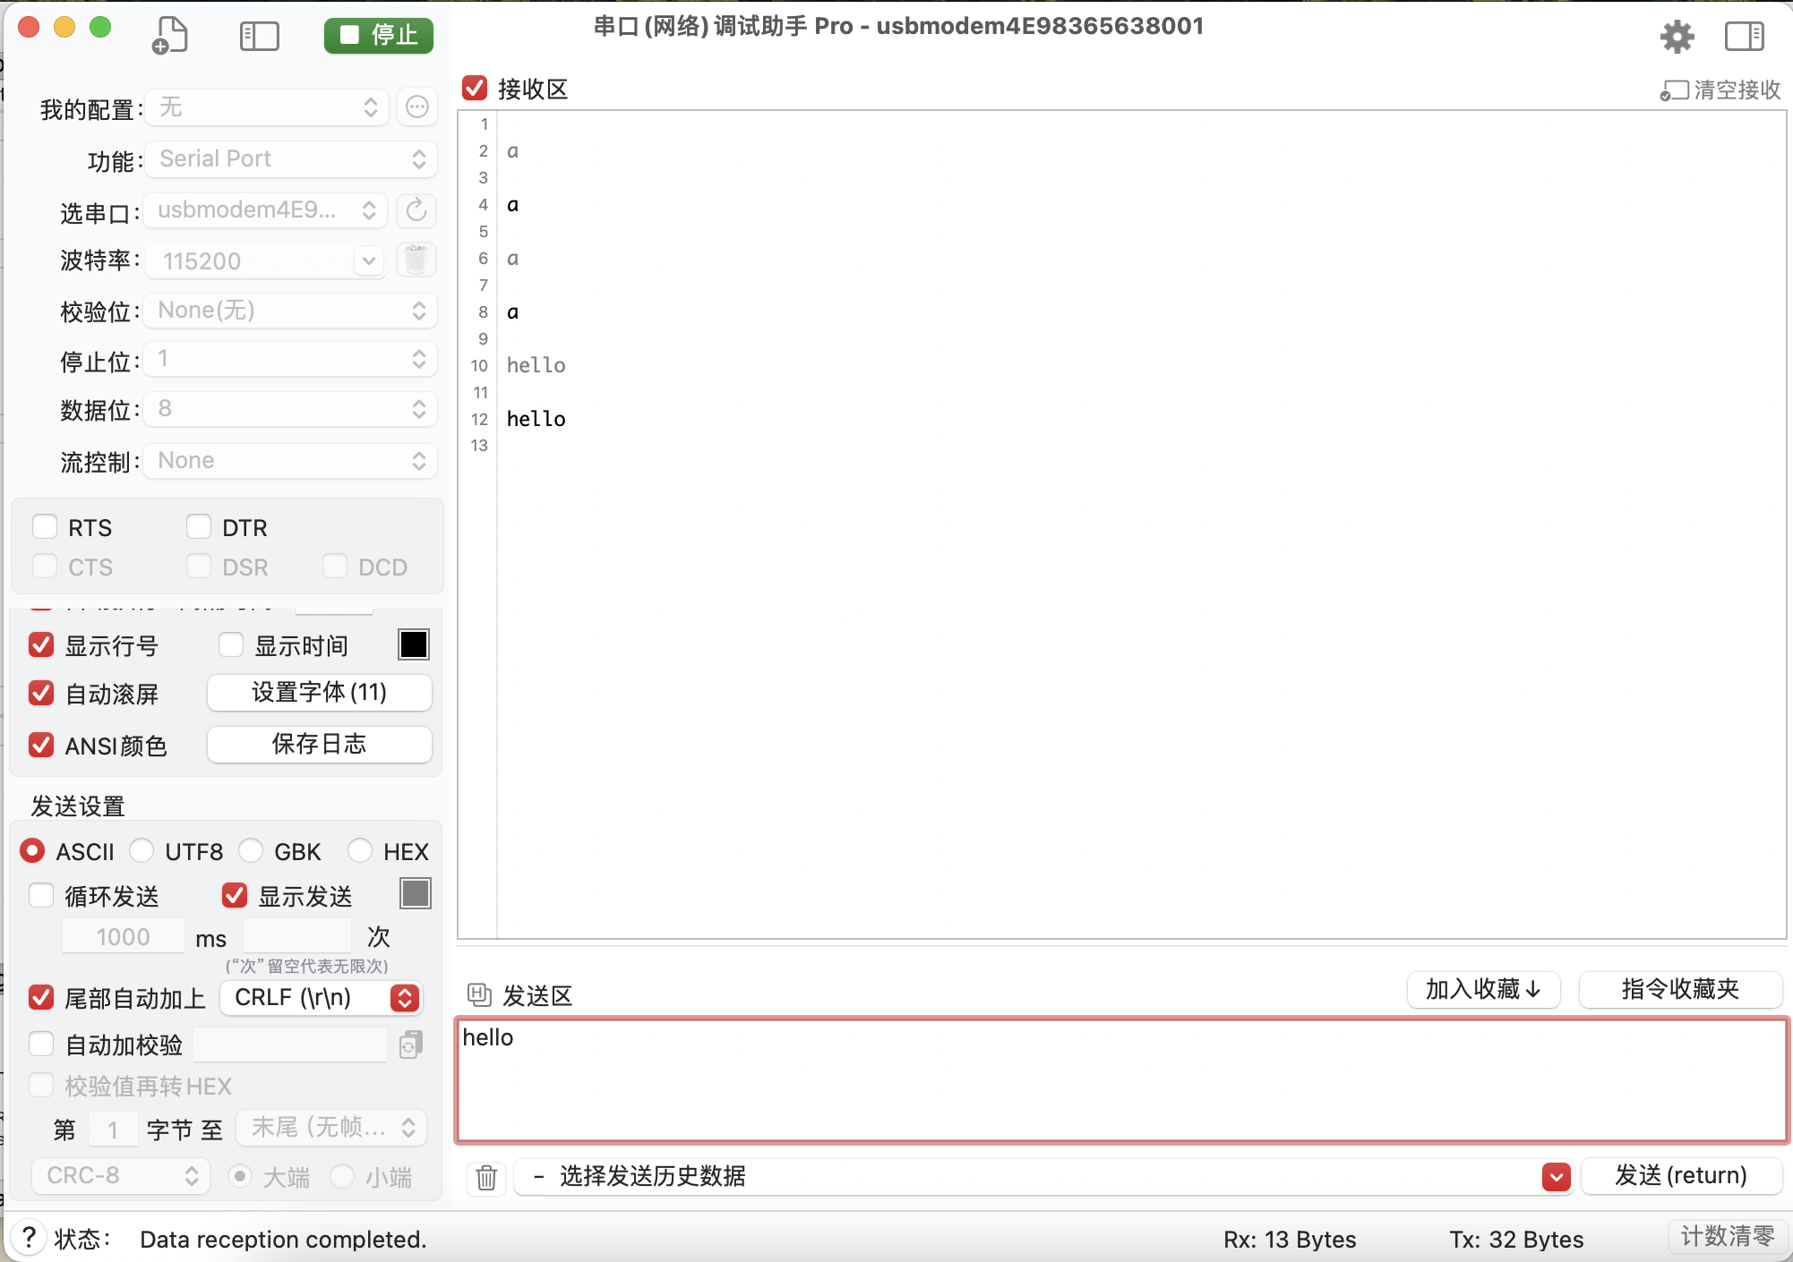The image size is (1793, 1262).
Task: Toggle 尾部自动加上 checkbox
Action: (41, 997)
